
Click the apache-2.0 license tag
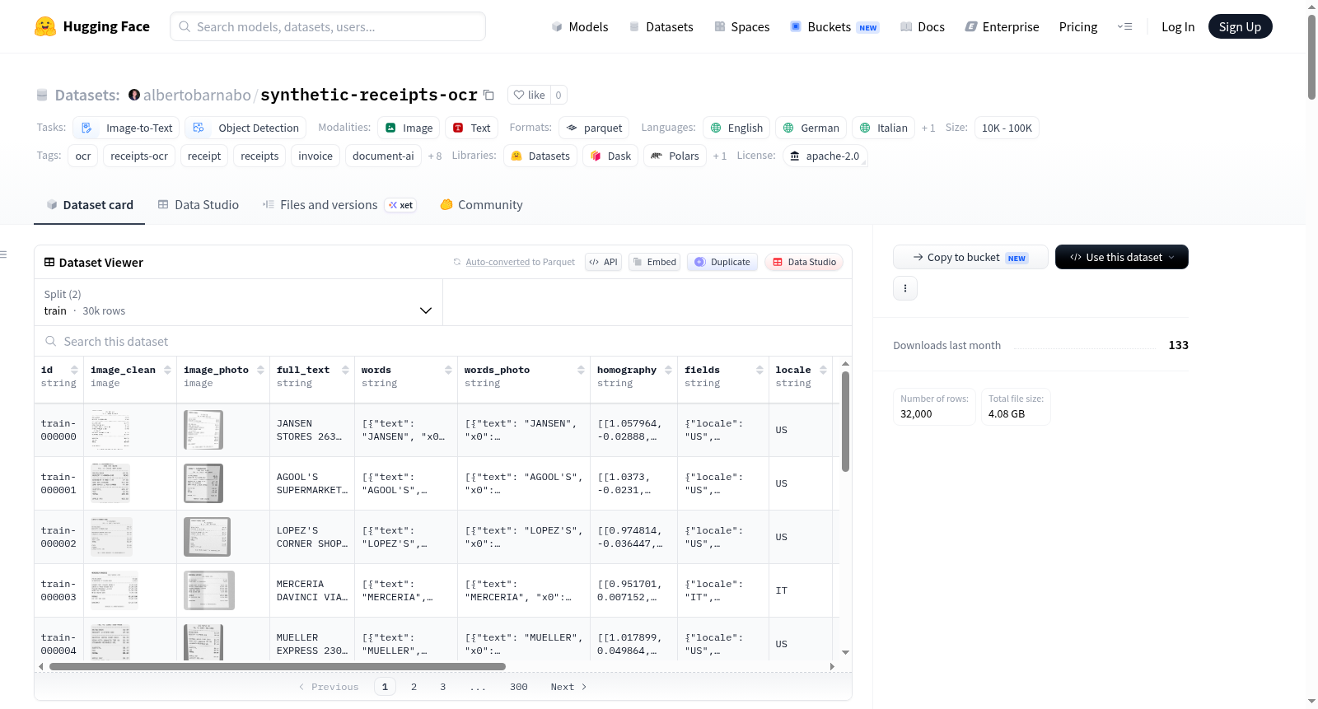(825, 156)
